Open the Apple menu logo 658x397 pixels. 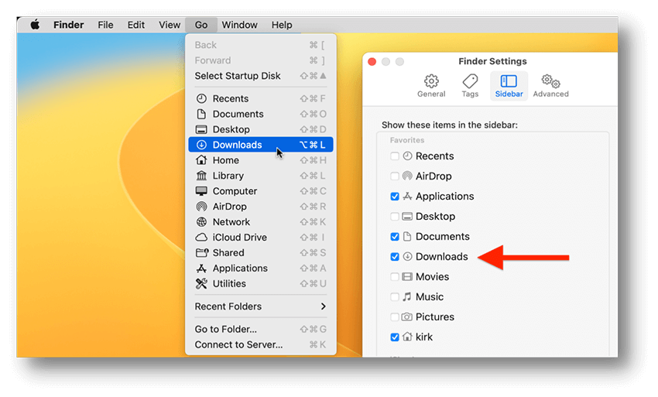pos(35,25)
